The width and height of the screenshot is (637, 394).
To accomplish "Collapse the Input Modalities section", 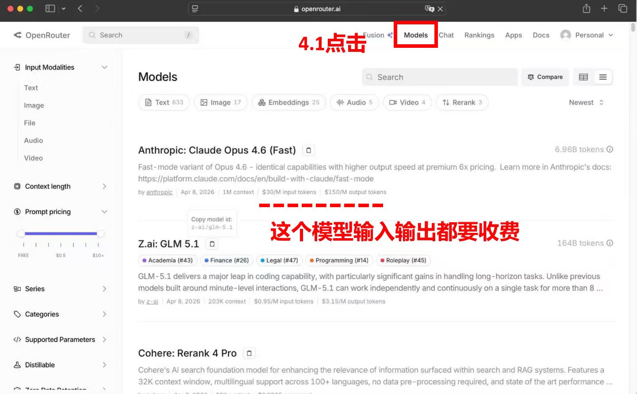I will point(104,67).
